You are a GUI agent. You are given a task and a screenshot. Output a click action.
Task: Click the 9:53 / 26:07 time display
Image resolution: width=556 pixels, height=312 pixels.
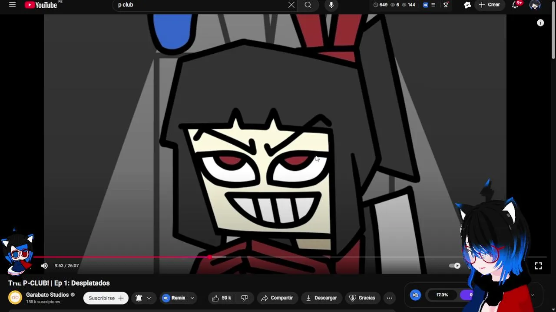(66, 266)
